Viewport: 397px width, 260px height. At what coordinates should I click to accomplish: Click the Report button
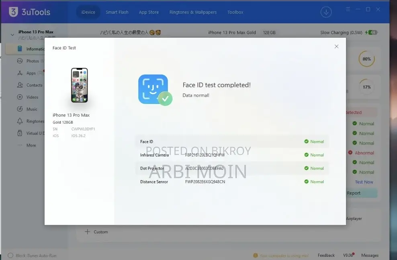362,193
